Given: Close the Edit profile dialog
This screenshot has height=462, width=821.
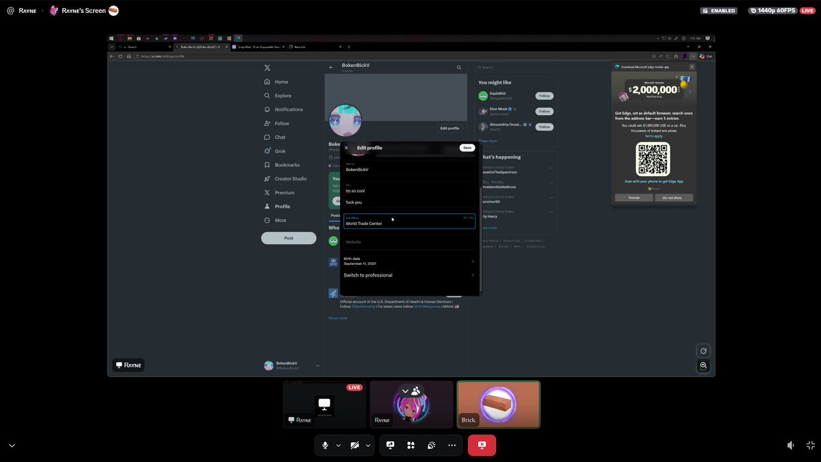Looking at the screenshot, I should click(x=346, y=148).
